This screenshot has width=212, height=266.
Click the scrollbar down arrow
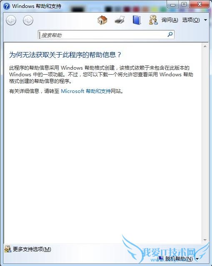[205, 240]
